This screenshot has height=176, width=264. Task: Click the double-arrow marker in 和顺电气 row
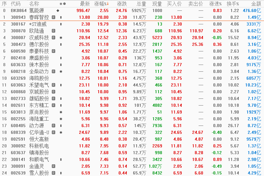click(61, 160)
